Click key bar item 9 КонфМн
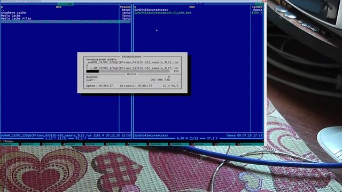Screen dimensions: 342x192 coord(180,144)
